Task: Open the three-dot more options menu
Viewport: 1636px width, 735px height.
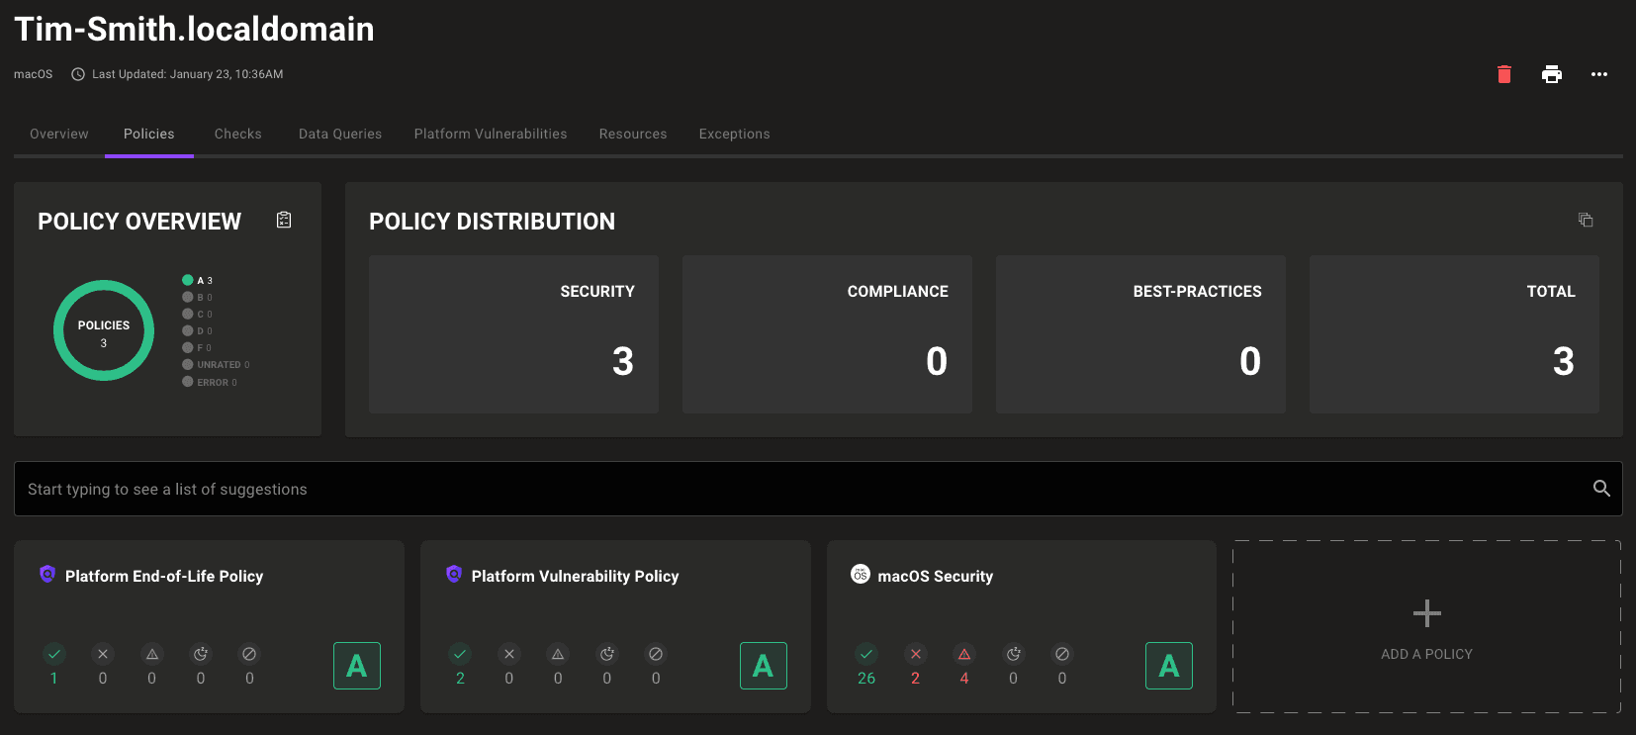Action: [1598, 74]
